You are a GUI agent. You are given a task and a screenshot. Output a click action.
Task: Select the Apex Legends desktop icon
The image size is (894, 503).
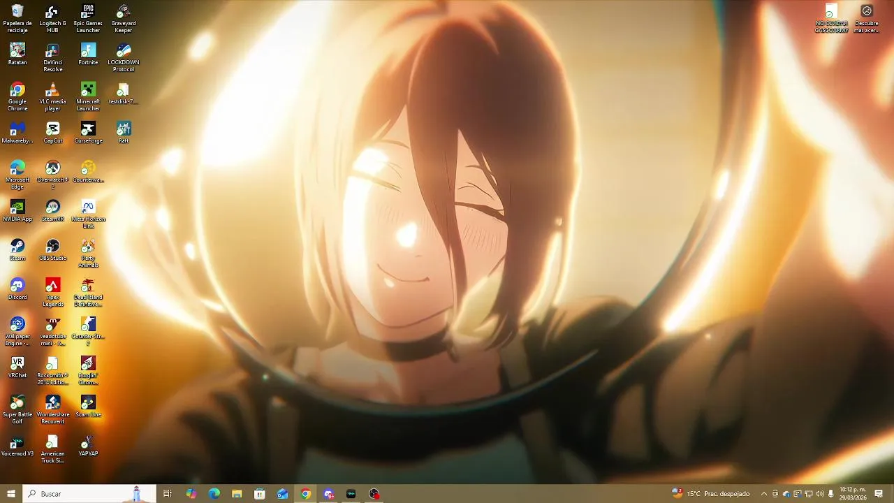(52, 293)
